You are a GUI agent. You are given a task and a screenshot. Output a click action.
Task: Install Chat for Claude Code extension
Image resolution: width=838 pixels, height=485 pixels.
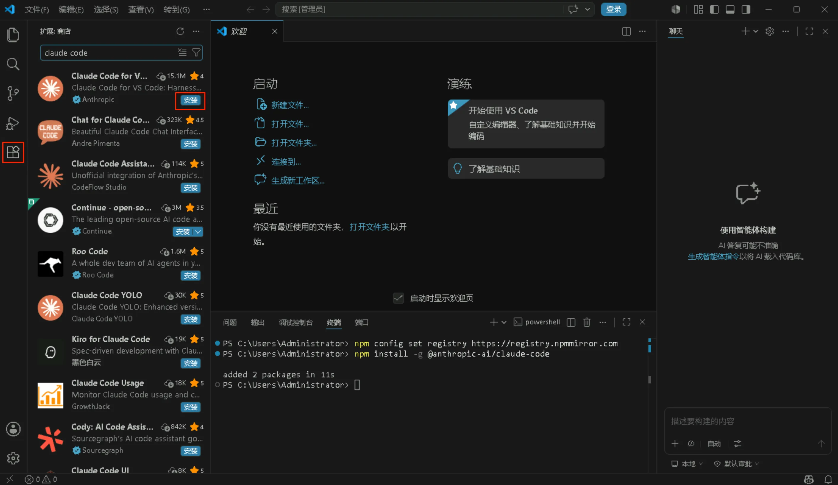click(191, 144)
